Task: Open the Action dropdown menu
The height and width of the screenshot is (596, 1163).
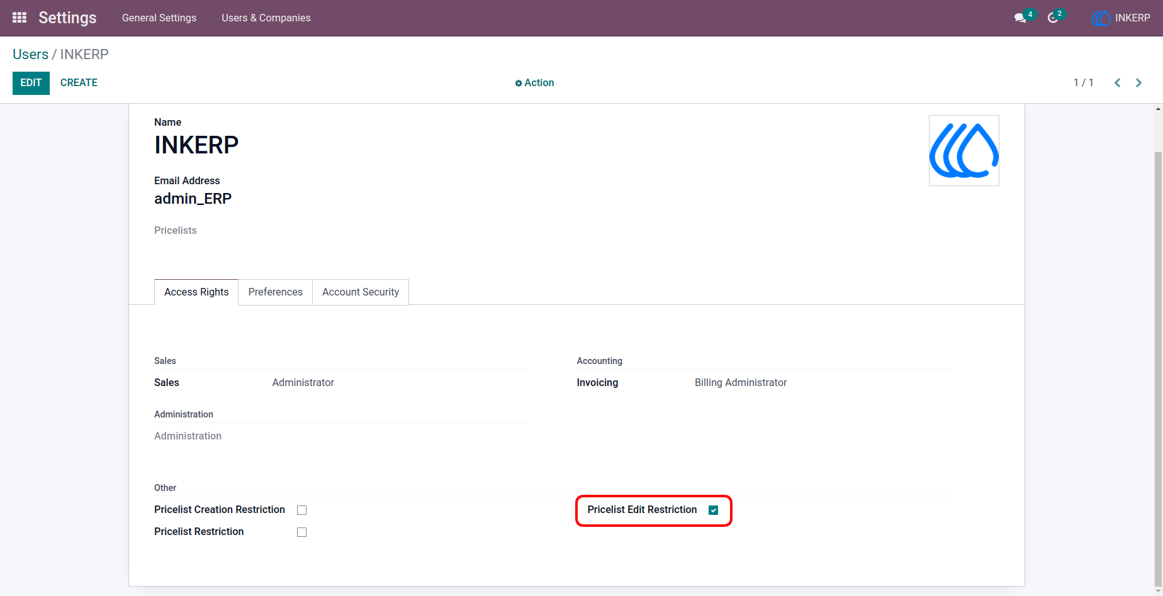Action: click(x=534, y=83)
